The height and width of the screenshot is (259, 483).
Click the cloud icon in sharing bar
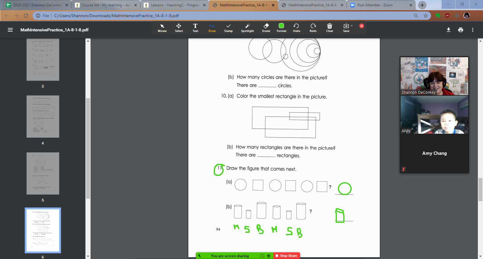(262, 256)
